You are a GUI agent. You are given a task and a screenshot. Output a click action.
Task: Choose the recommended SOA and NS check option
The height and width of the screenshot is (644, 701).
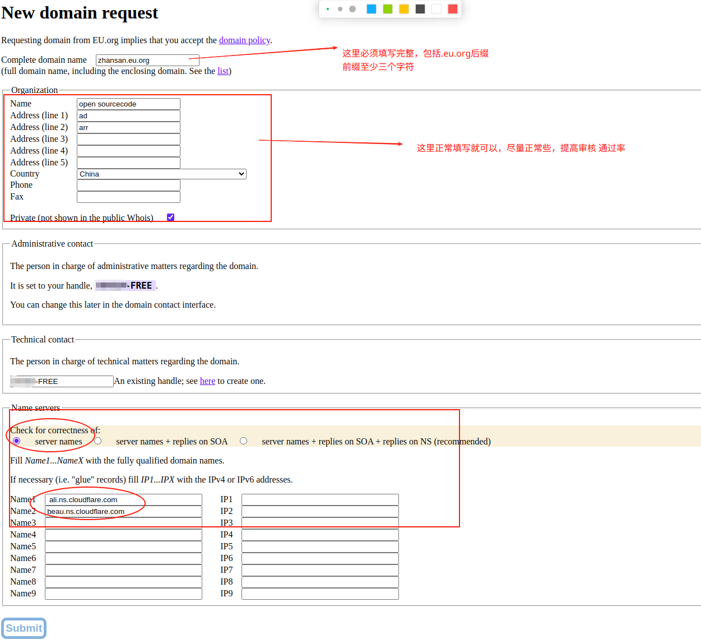(244, 441)
